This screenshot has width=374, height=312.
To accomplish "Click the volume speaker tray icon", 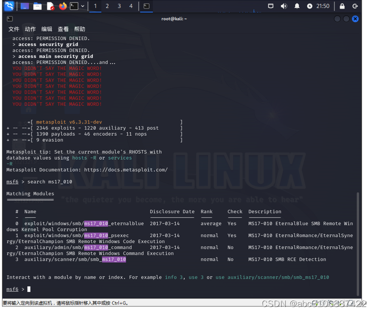I will (x=284, y=6).
